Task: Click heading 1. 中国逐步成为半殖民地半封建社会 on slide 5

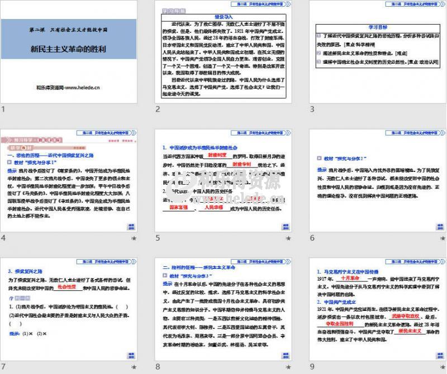Action: pyautogui.click(x=200, y=148)
